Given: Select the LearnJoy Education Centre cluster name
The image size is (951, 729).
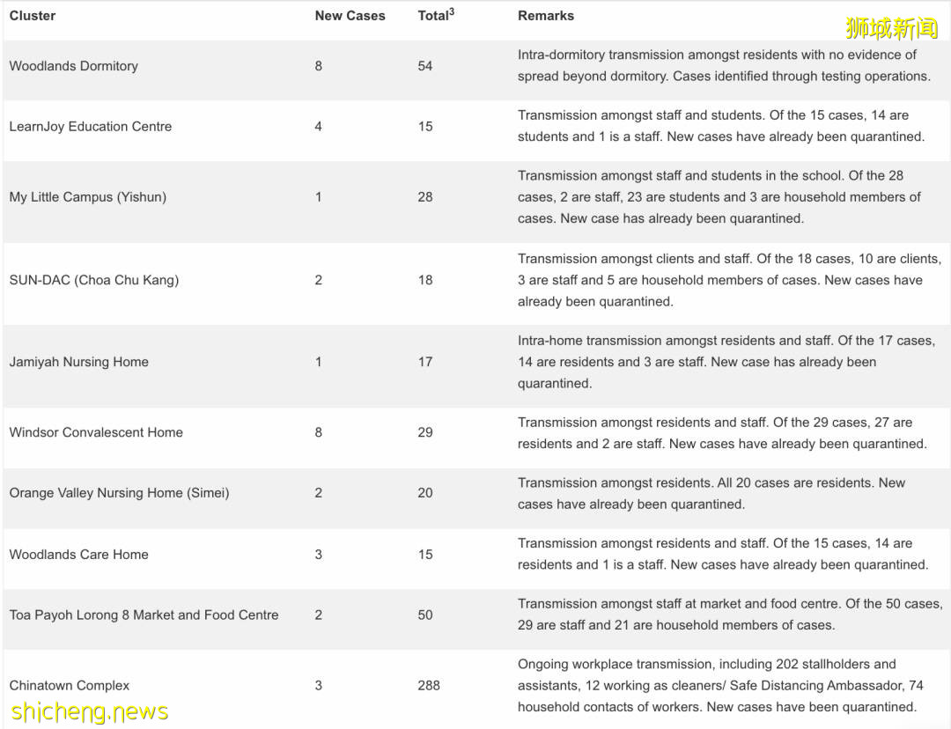Looking at the screenshot, I should (90, 126).
